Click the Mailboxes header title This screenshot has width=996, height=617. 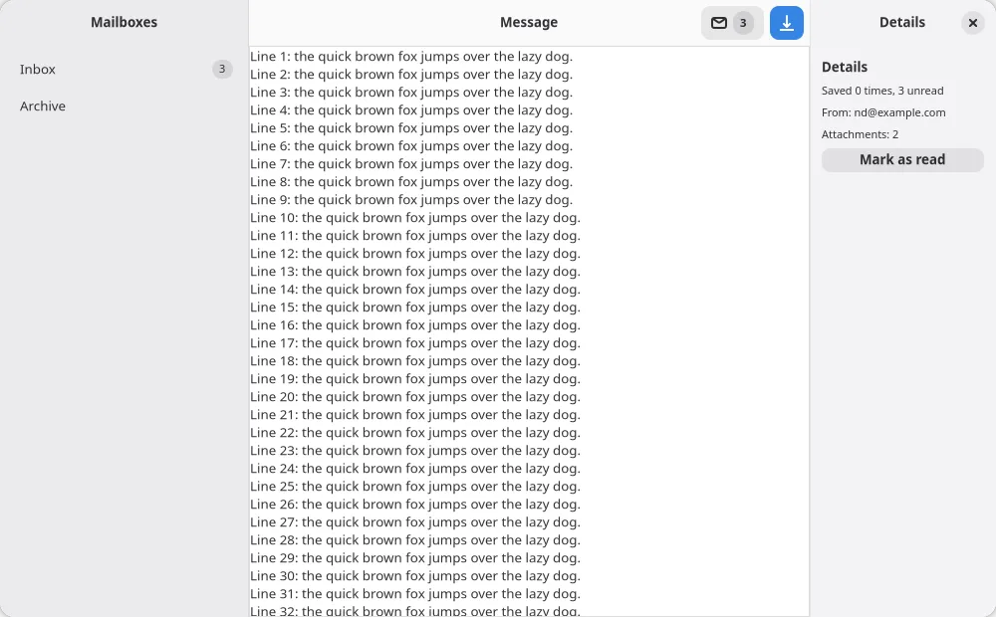click(x=124, y=22)
